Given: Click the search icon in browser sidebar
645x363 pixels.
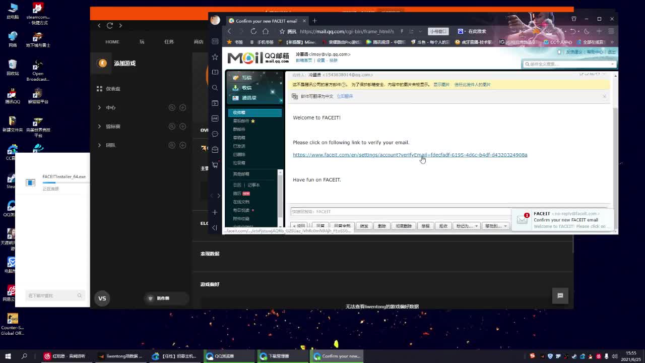Looking at the screenshot, I should pos(215,88).
